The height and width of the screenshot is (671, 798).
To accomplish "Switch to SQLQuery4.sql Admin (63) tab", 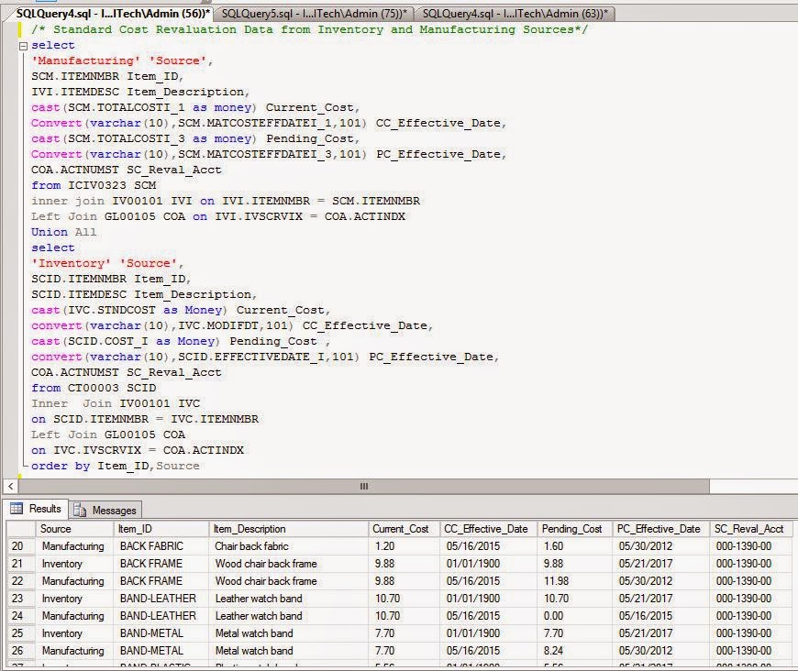I will coord(515,14).
